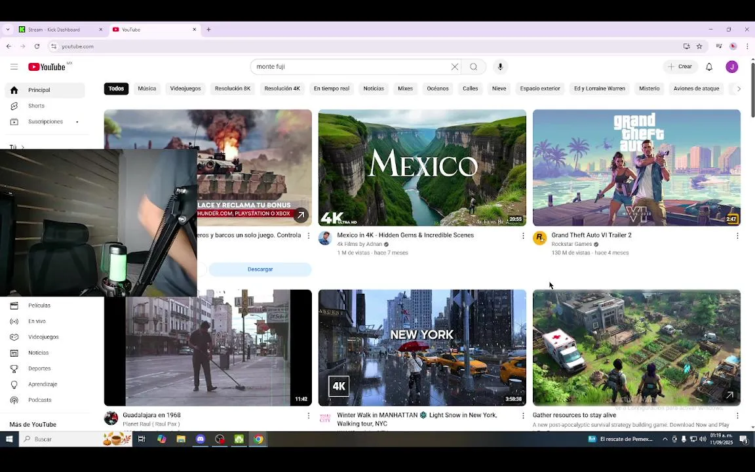
Task: Select the Misterio filter chip
Action: click(649, 88)
